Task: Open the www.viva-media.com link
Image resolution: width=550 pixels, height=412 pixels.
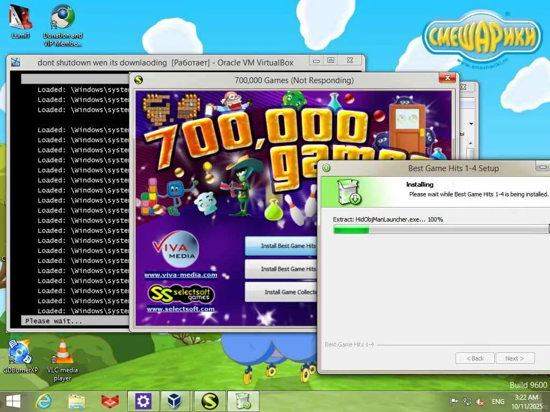Action: pyautogui.click(x=180, y=275)
